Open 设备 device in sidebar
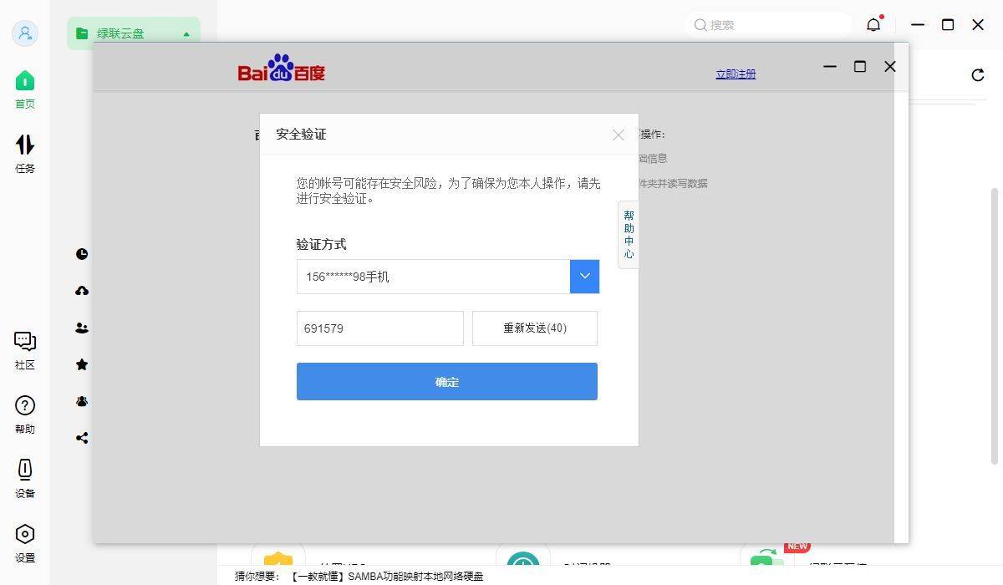This screenshot has width=1003, height=585. point(25,480)
